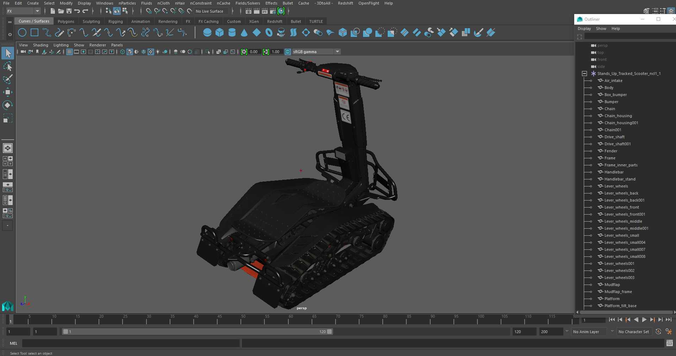Open the shelf tab selector button
This screenshot has height=356, width=676.
click(10, 22)
